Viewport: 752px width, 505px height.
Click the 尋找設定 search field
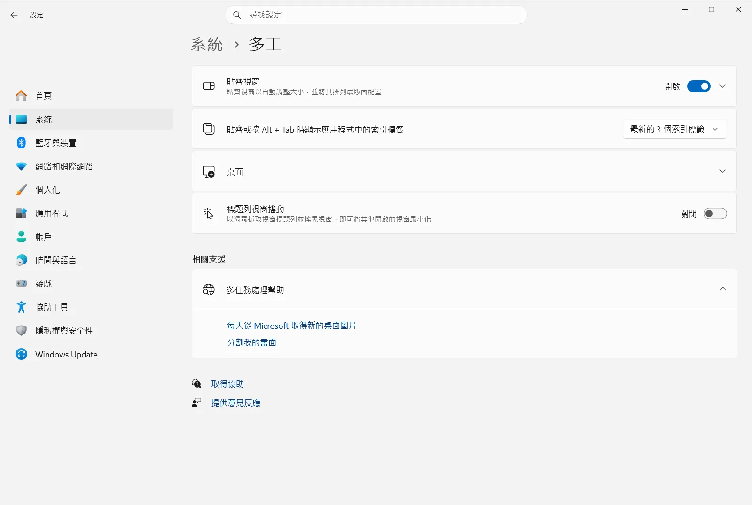[376, 15]
